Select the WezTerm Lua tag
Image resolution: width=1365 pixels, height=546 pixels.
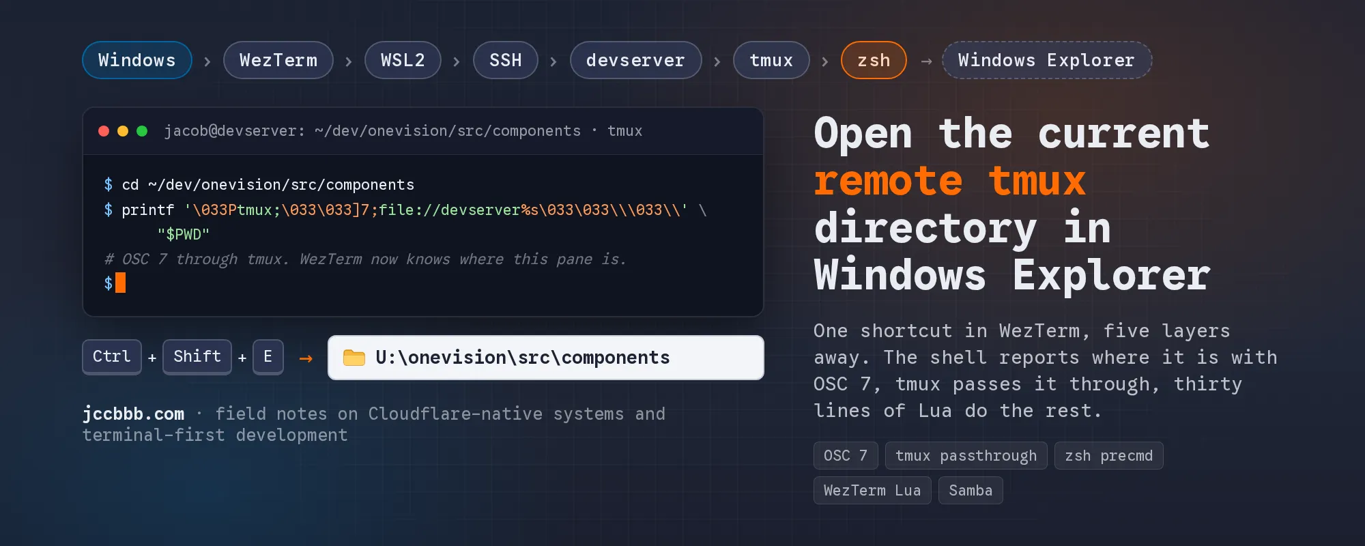tap(872, 490)
